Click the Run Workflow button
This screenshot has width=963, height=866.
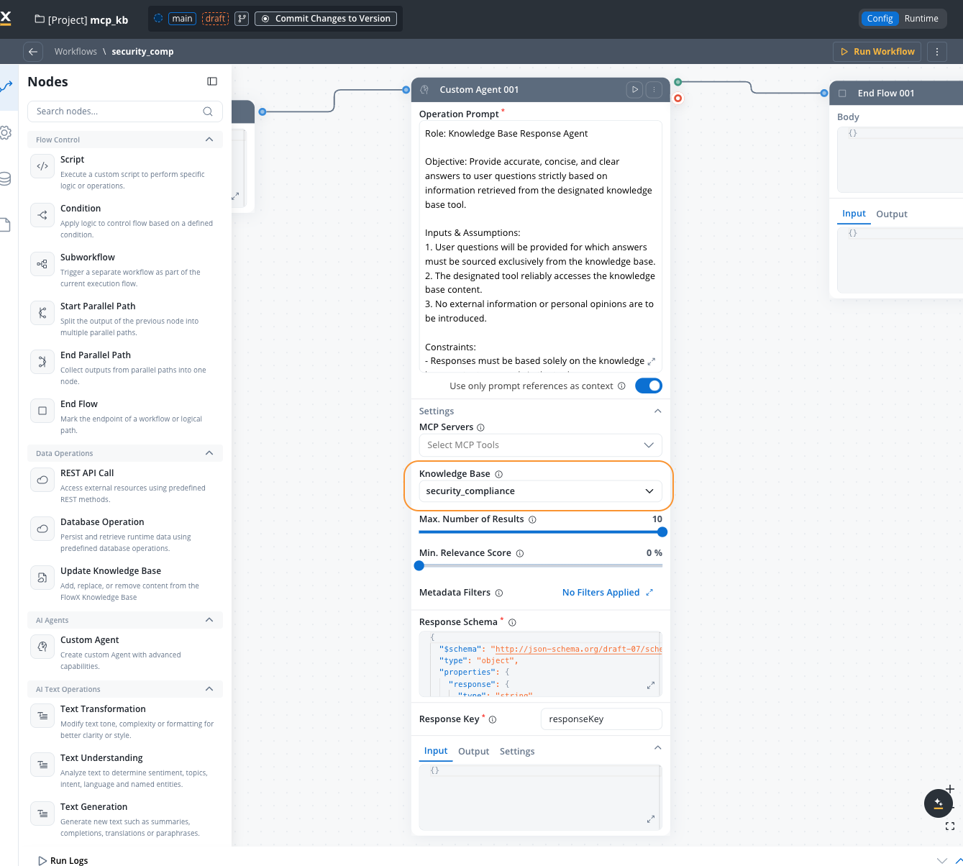tap(877, 52)
